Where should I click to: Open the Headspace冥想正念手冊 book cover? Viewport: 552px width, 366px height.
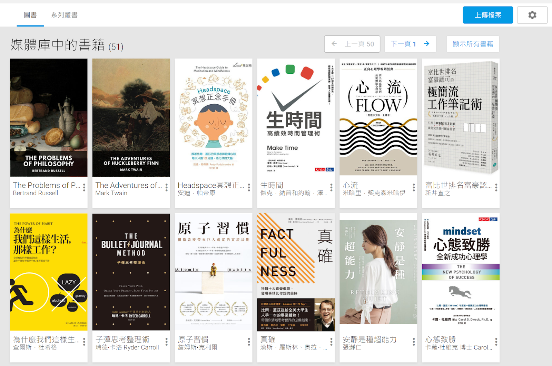214,117
